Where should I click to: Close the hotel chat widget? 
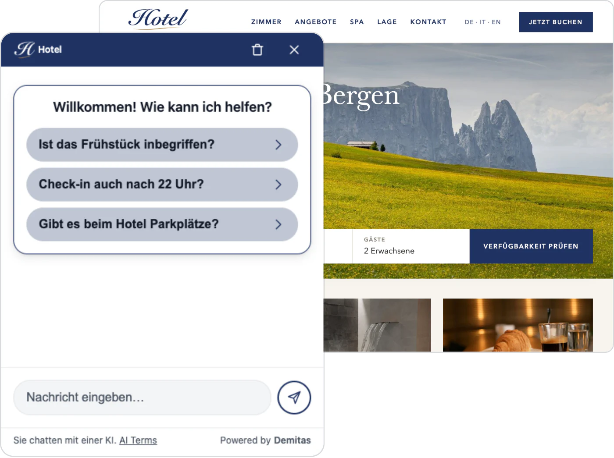(x=294, y=50)
